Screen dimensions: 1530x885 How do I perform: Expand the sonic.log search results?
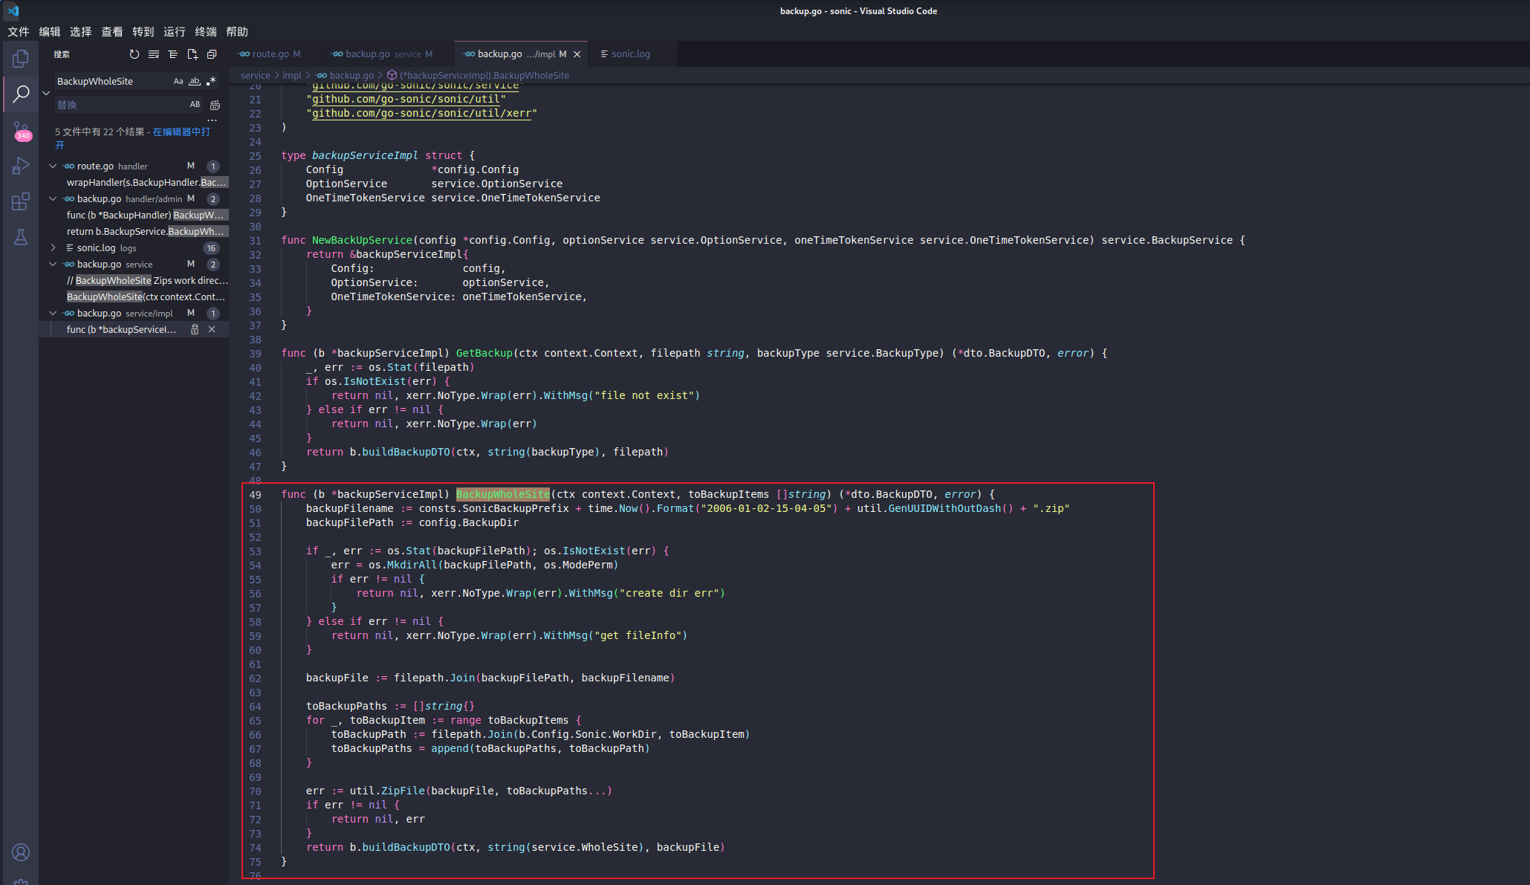click(x=53, y=247)
